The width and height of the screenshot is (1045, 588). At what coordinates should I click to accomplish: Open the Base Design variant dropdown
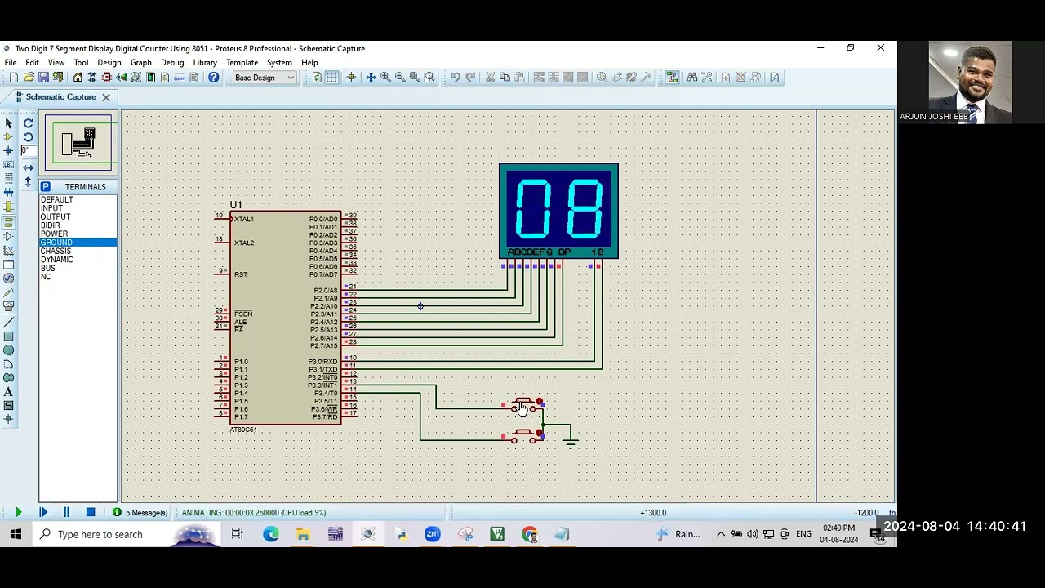pos(264,78)
